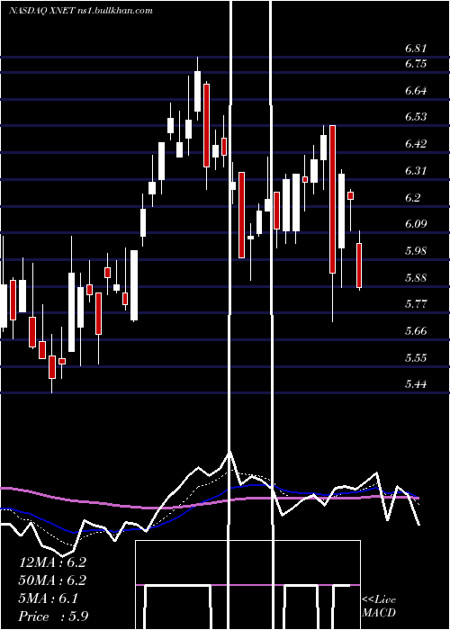
Task: Click the last red candlestick near 5.9
Action: point(359,265)
